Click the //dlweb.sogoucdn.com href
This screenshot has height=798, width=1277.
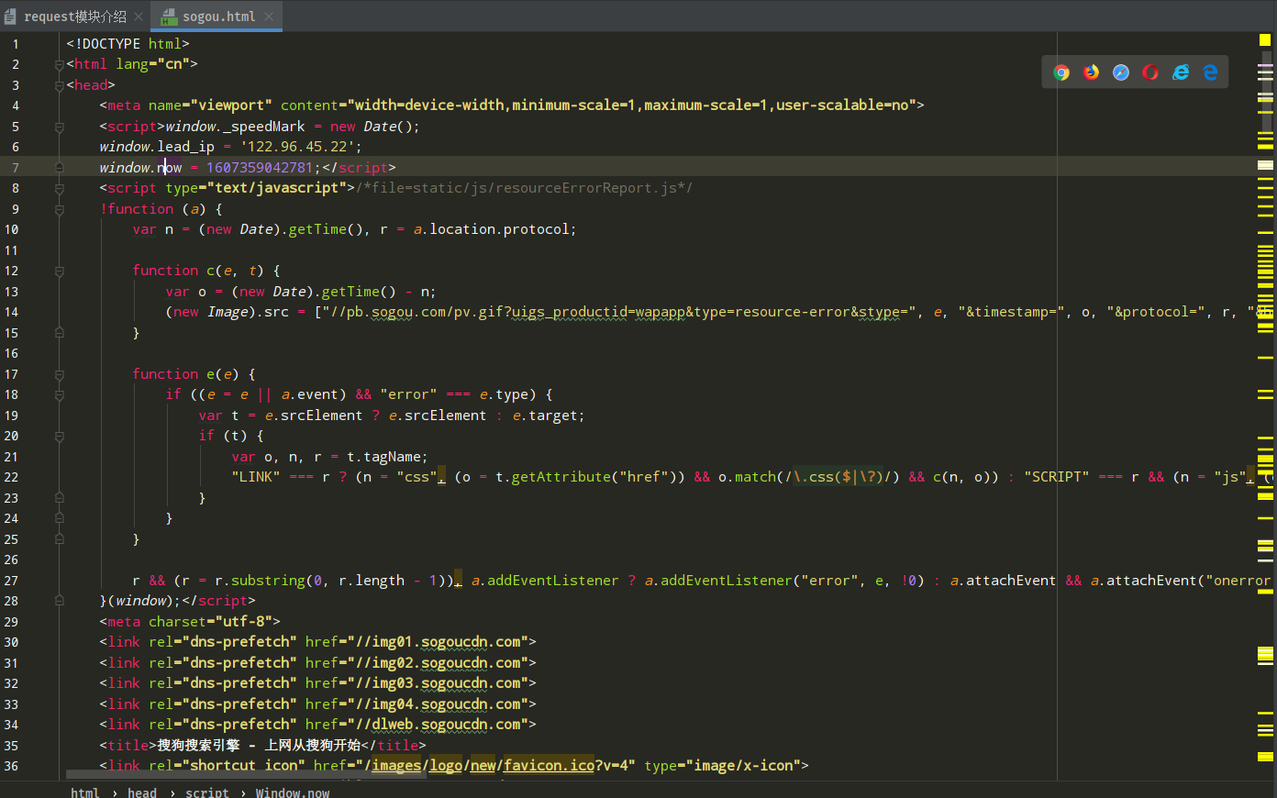416,725
